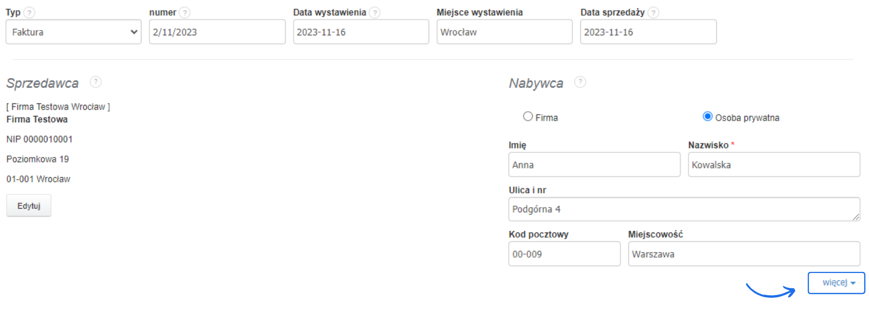The image size is (869, 312).
Task: Click the Kod pocztowy input field
Action: (x=564, y=254)
